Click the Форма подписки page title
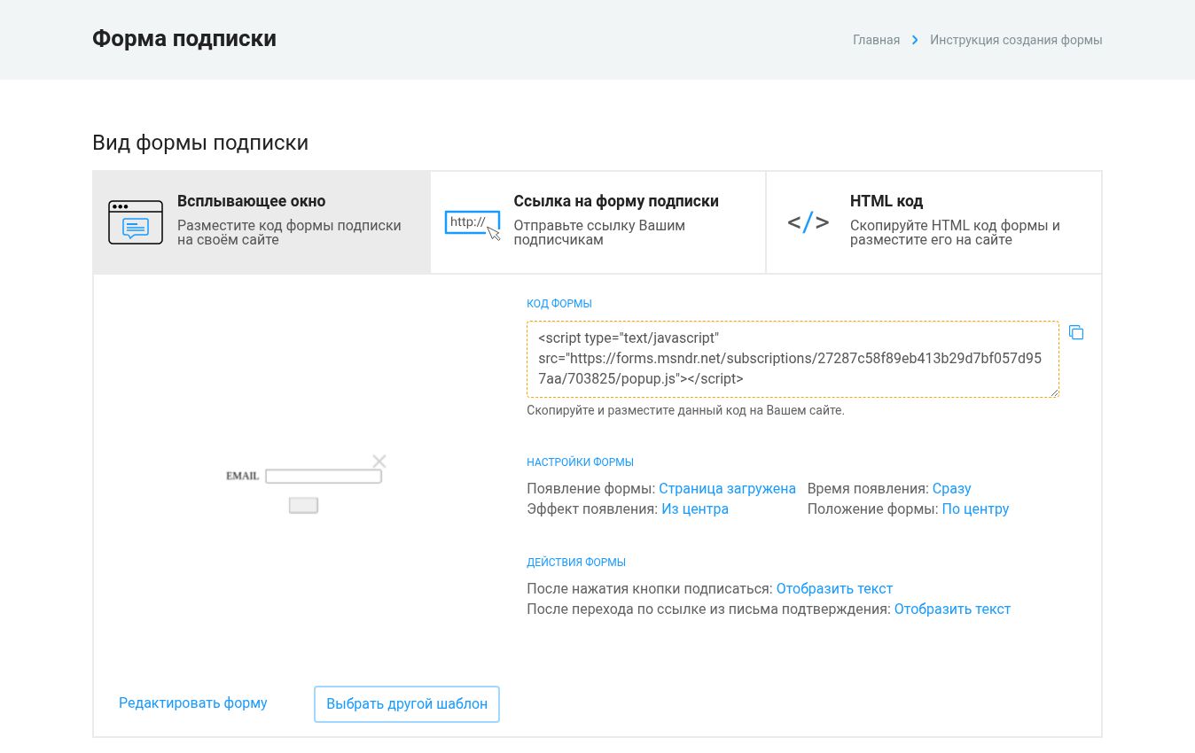The height and width of the screenshot is (753, 1195). (184, 39)
